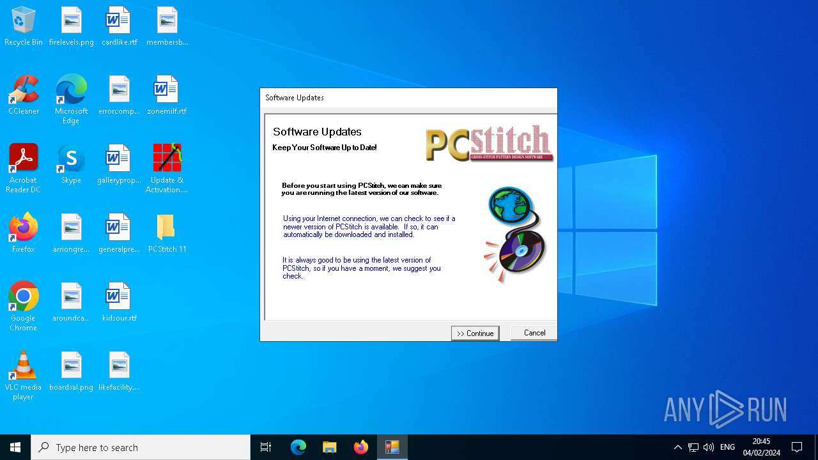Viewport: 818px width, 460px height.
Task: Open the volume control tray icon
Action: (709, 447)
